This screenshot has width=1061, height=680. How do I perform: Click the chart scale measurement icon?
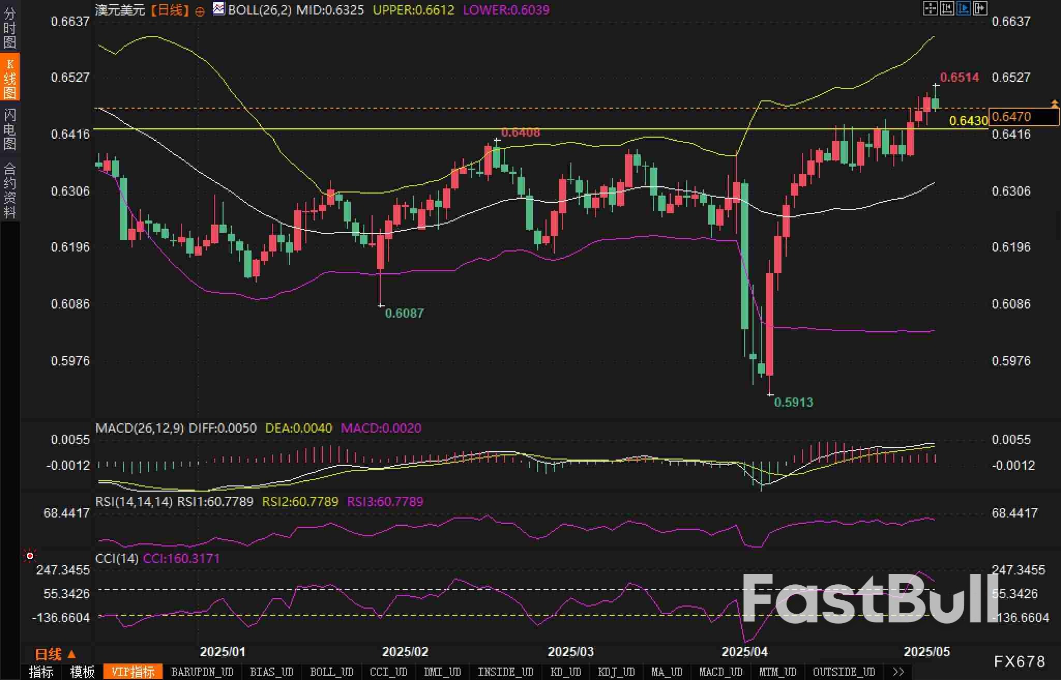[x=947, y=8]
